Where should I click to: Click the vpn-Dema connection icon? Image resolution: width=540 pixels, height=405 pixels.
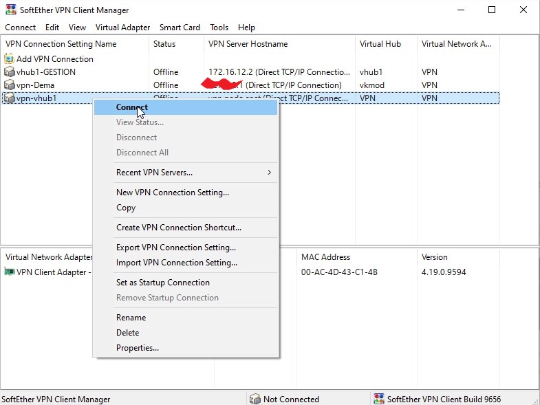point(10,85)
